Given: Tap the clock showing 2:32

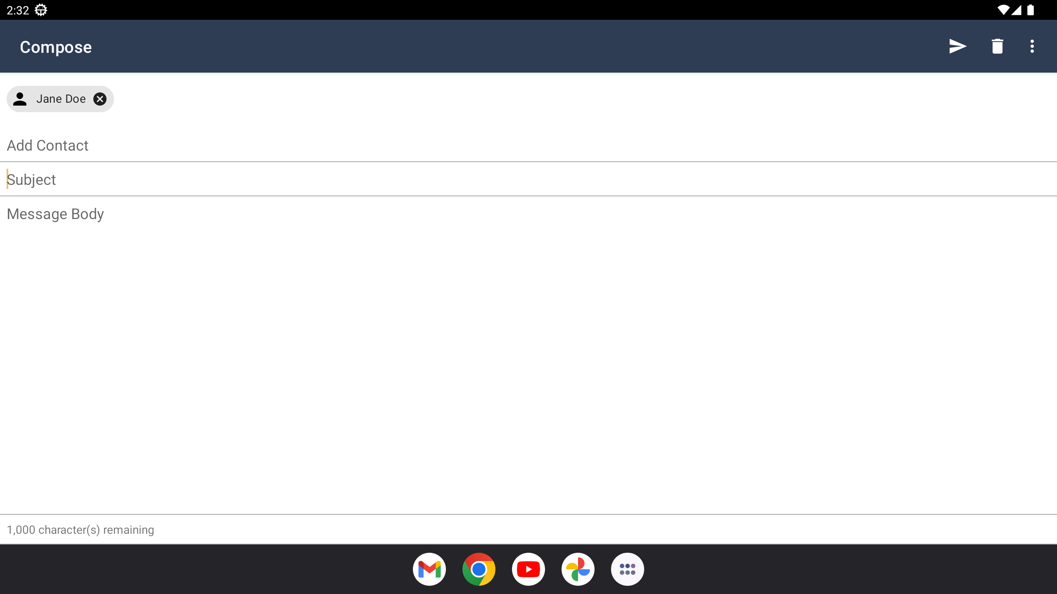Looking at the screenshot, I should (x=18, y=10).
